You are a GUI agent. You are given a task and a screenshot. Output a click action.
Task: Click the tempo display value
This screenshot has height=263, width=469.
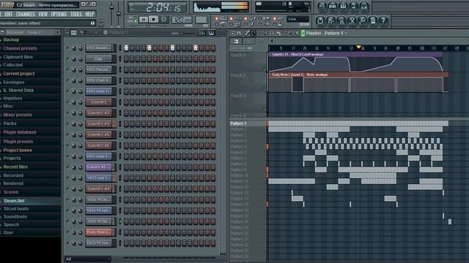[182, 20]
